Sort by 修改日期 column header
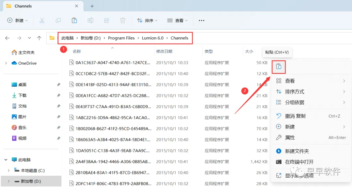This screenshot has height=187, width=352. [x=164, y=51]
